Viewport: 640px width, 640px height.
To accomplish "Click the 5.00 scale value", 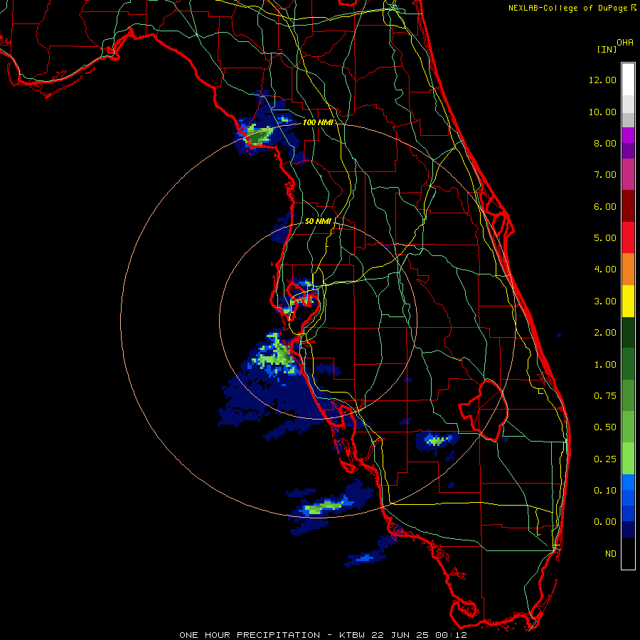I will (605, 238).
